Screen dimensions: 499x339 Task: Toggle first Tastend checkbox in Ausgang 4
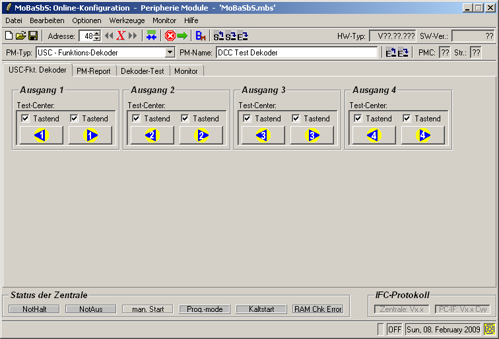pyautogui.click(x=358, y=119)
